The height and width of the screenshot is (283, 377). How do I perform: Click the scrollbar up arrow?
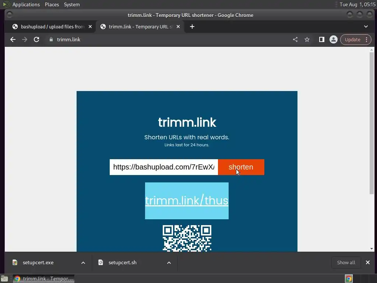(372, 50)
